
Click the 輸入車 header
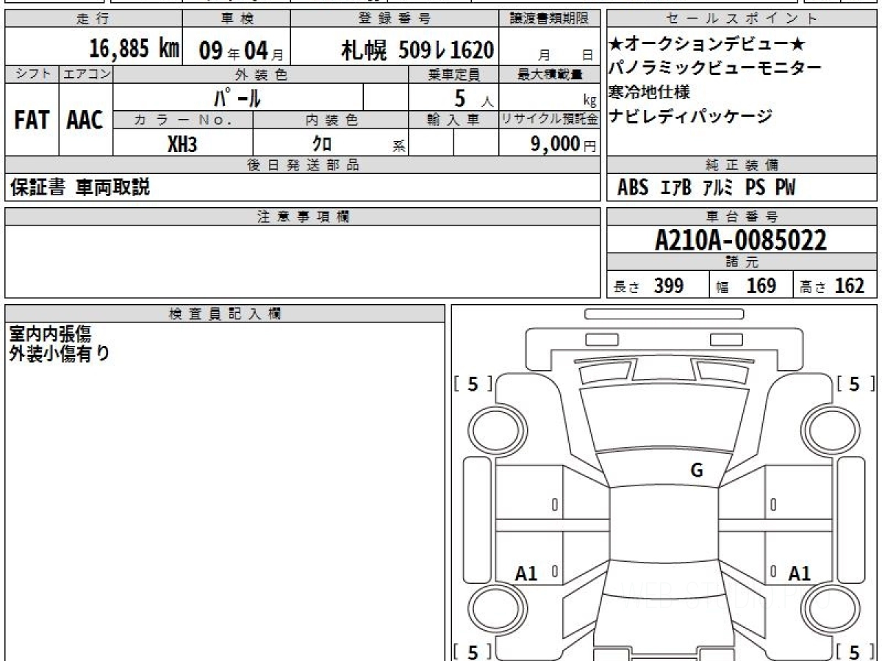(453, 120)
